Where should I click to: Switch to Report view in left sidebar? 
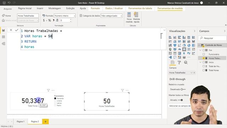click(4, 30)
